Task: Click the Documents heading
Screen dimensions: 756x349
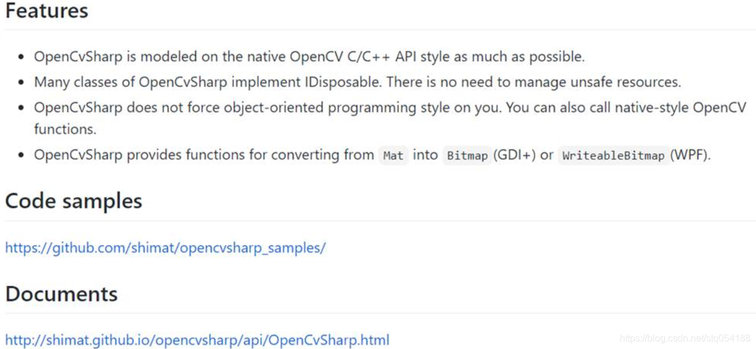Action: 61,294
